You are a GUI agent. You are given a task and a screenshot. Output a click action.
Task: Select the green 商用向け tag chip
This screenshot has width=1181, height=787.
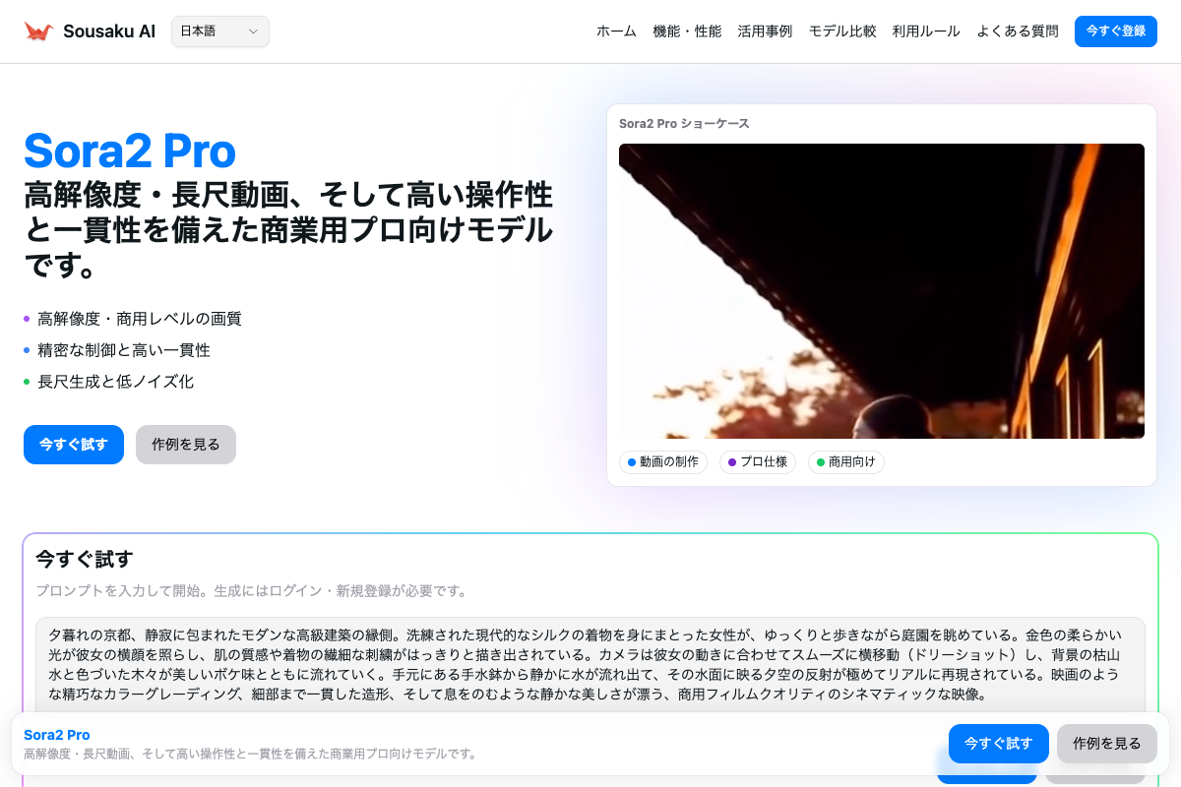point(846,462)
